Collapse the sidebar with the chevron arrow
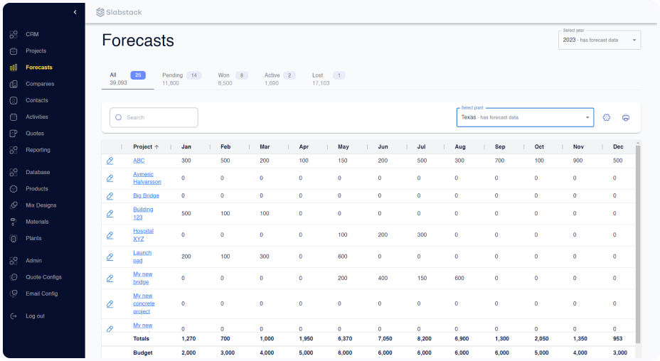 pyautogui.click(x=75, y=12)
